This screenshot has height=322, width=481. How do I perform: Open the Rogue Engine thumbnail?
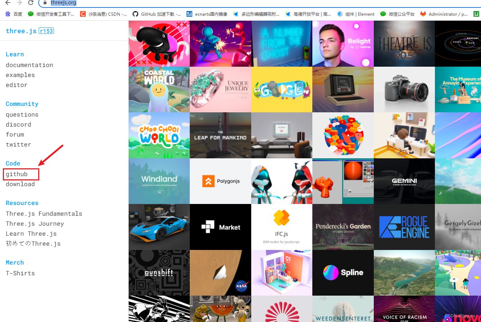point(404,227)
